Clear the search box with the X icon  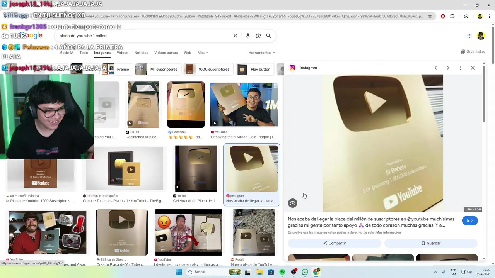[235, 36]
